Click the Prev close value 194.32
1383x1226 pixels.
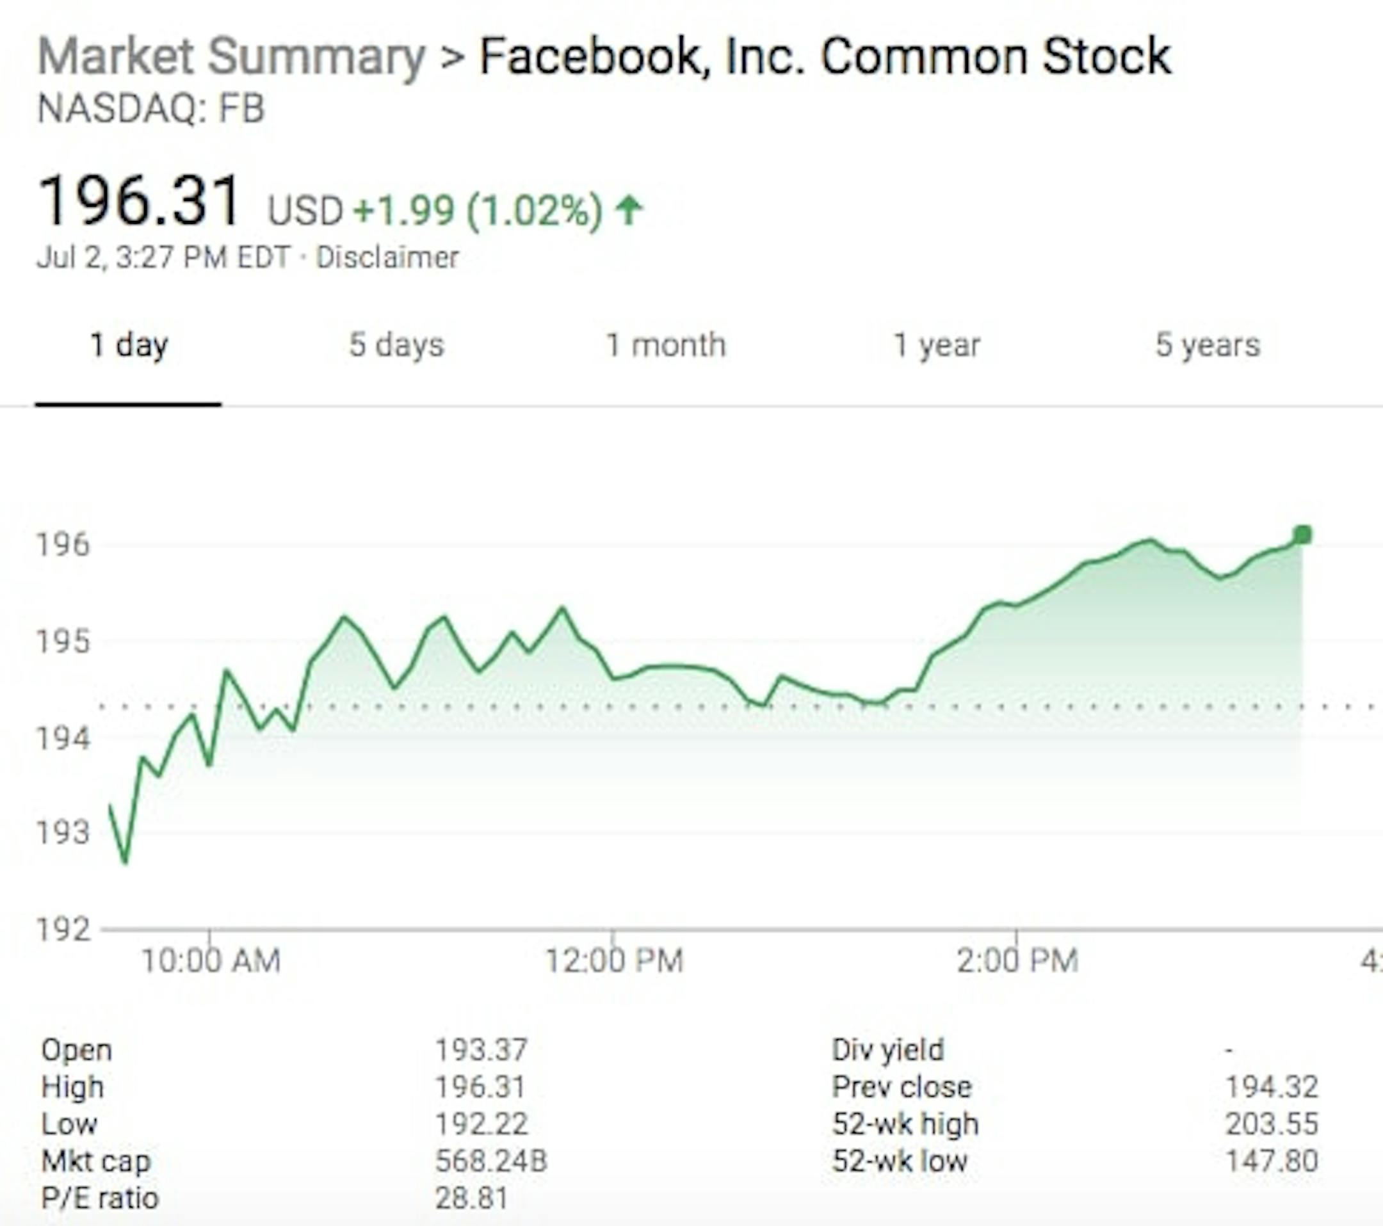[x=1272, y=1087]
